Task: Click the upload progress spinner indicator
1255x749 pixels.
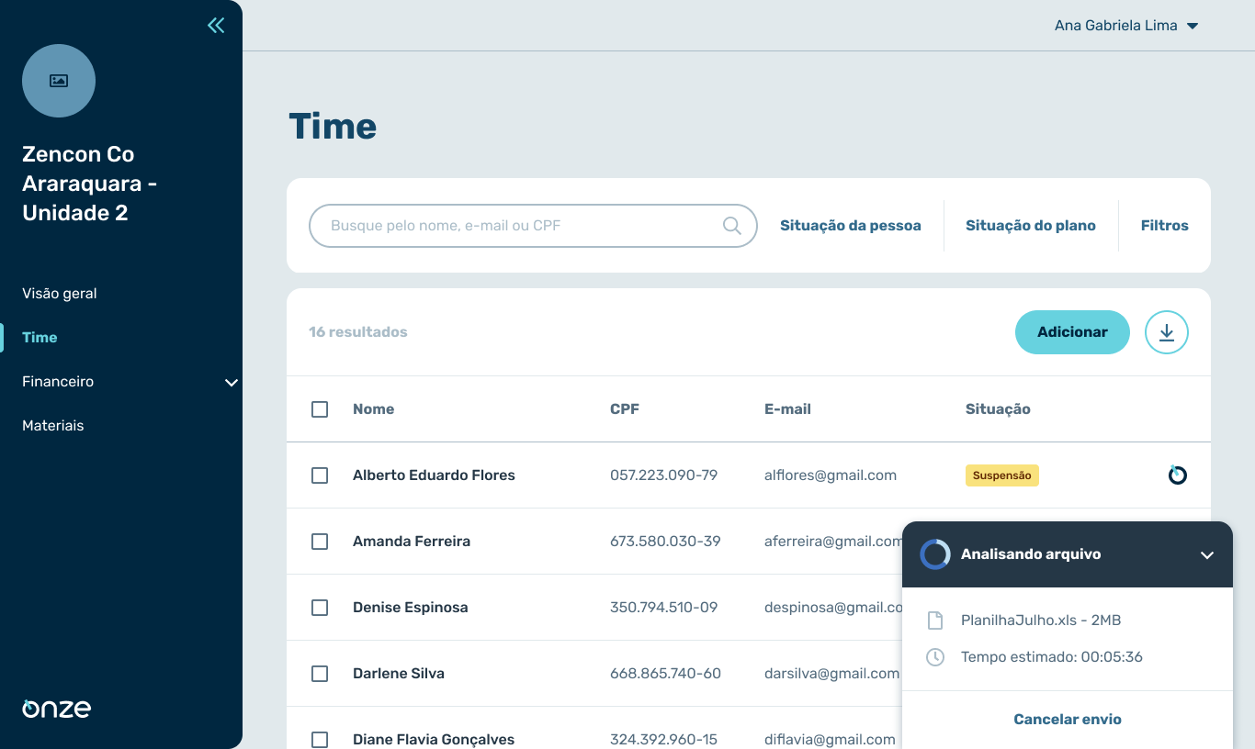Action: 934,553
